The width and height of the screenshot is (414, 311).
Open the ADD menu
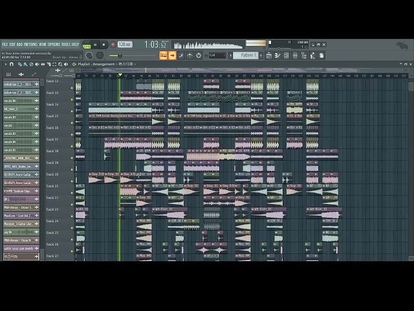tap(20, 45)
